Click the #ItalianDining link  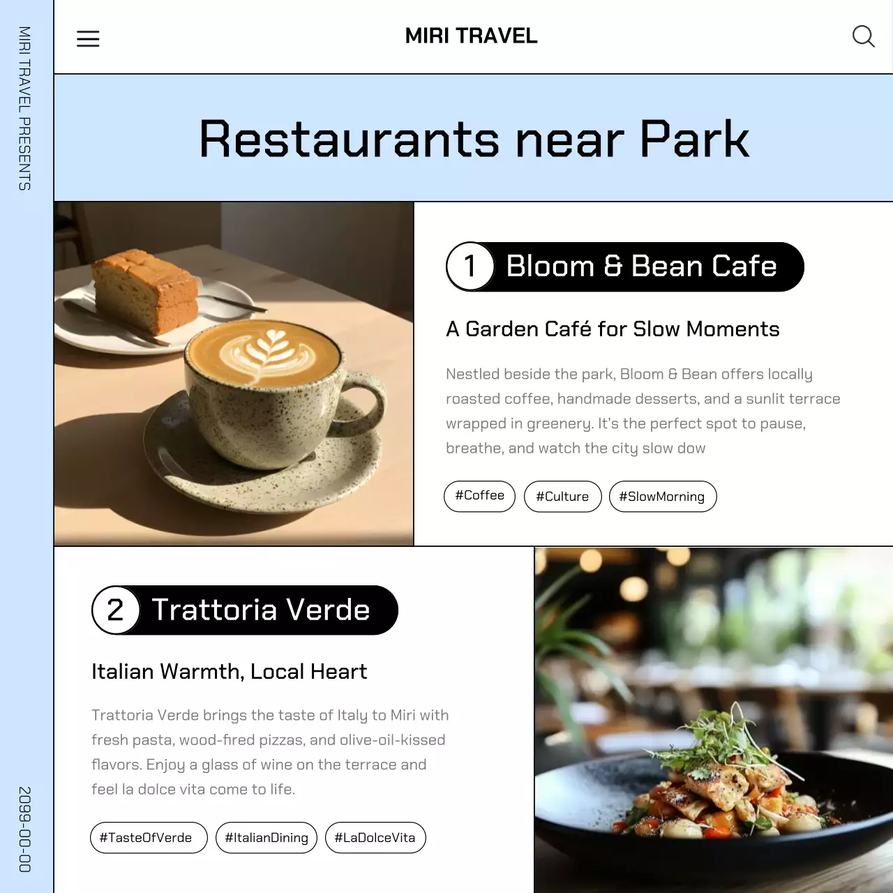266,837
